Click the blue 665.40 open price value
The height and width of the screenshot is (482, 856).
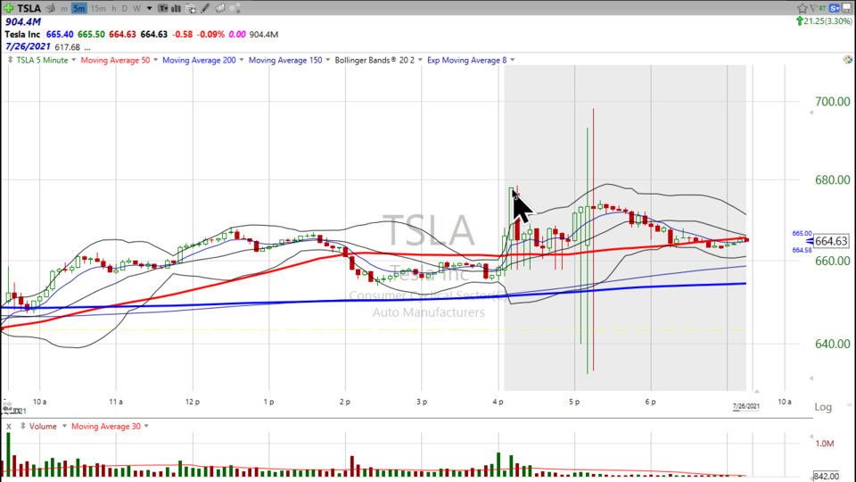pyautogui.click(x=60, y=35)
